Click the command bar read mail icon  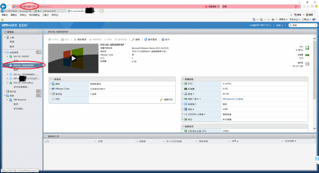click(x=268, y=19)
